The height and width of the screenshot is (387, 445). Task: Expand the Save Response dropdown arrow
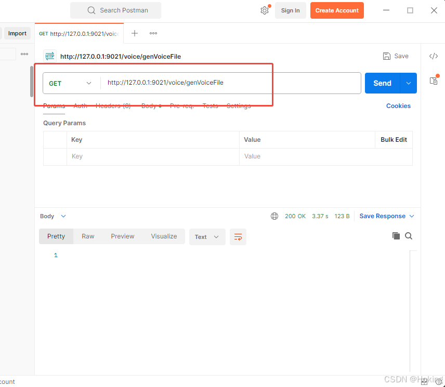point(412,216)
